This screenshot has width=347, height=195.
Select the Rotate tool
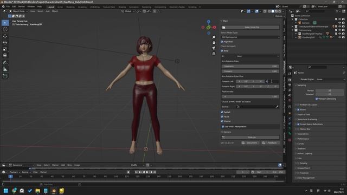pyautogui.click(x=5, y=42)
